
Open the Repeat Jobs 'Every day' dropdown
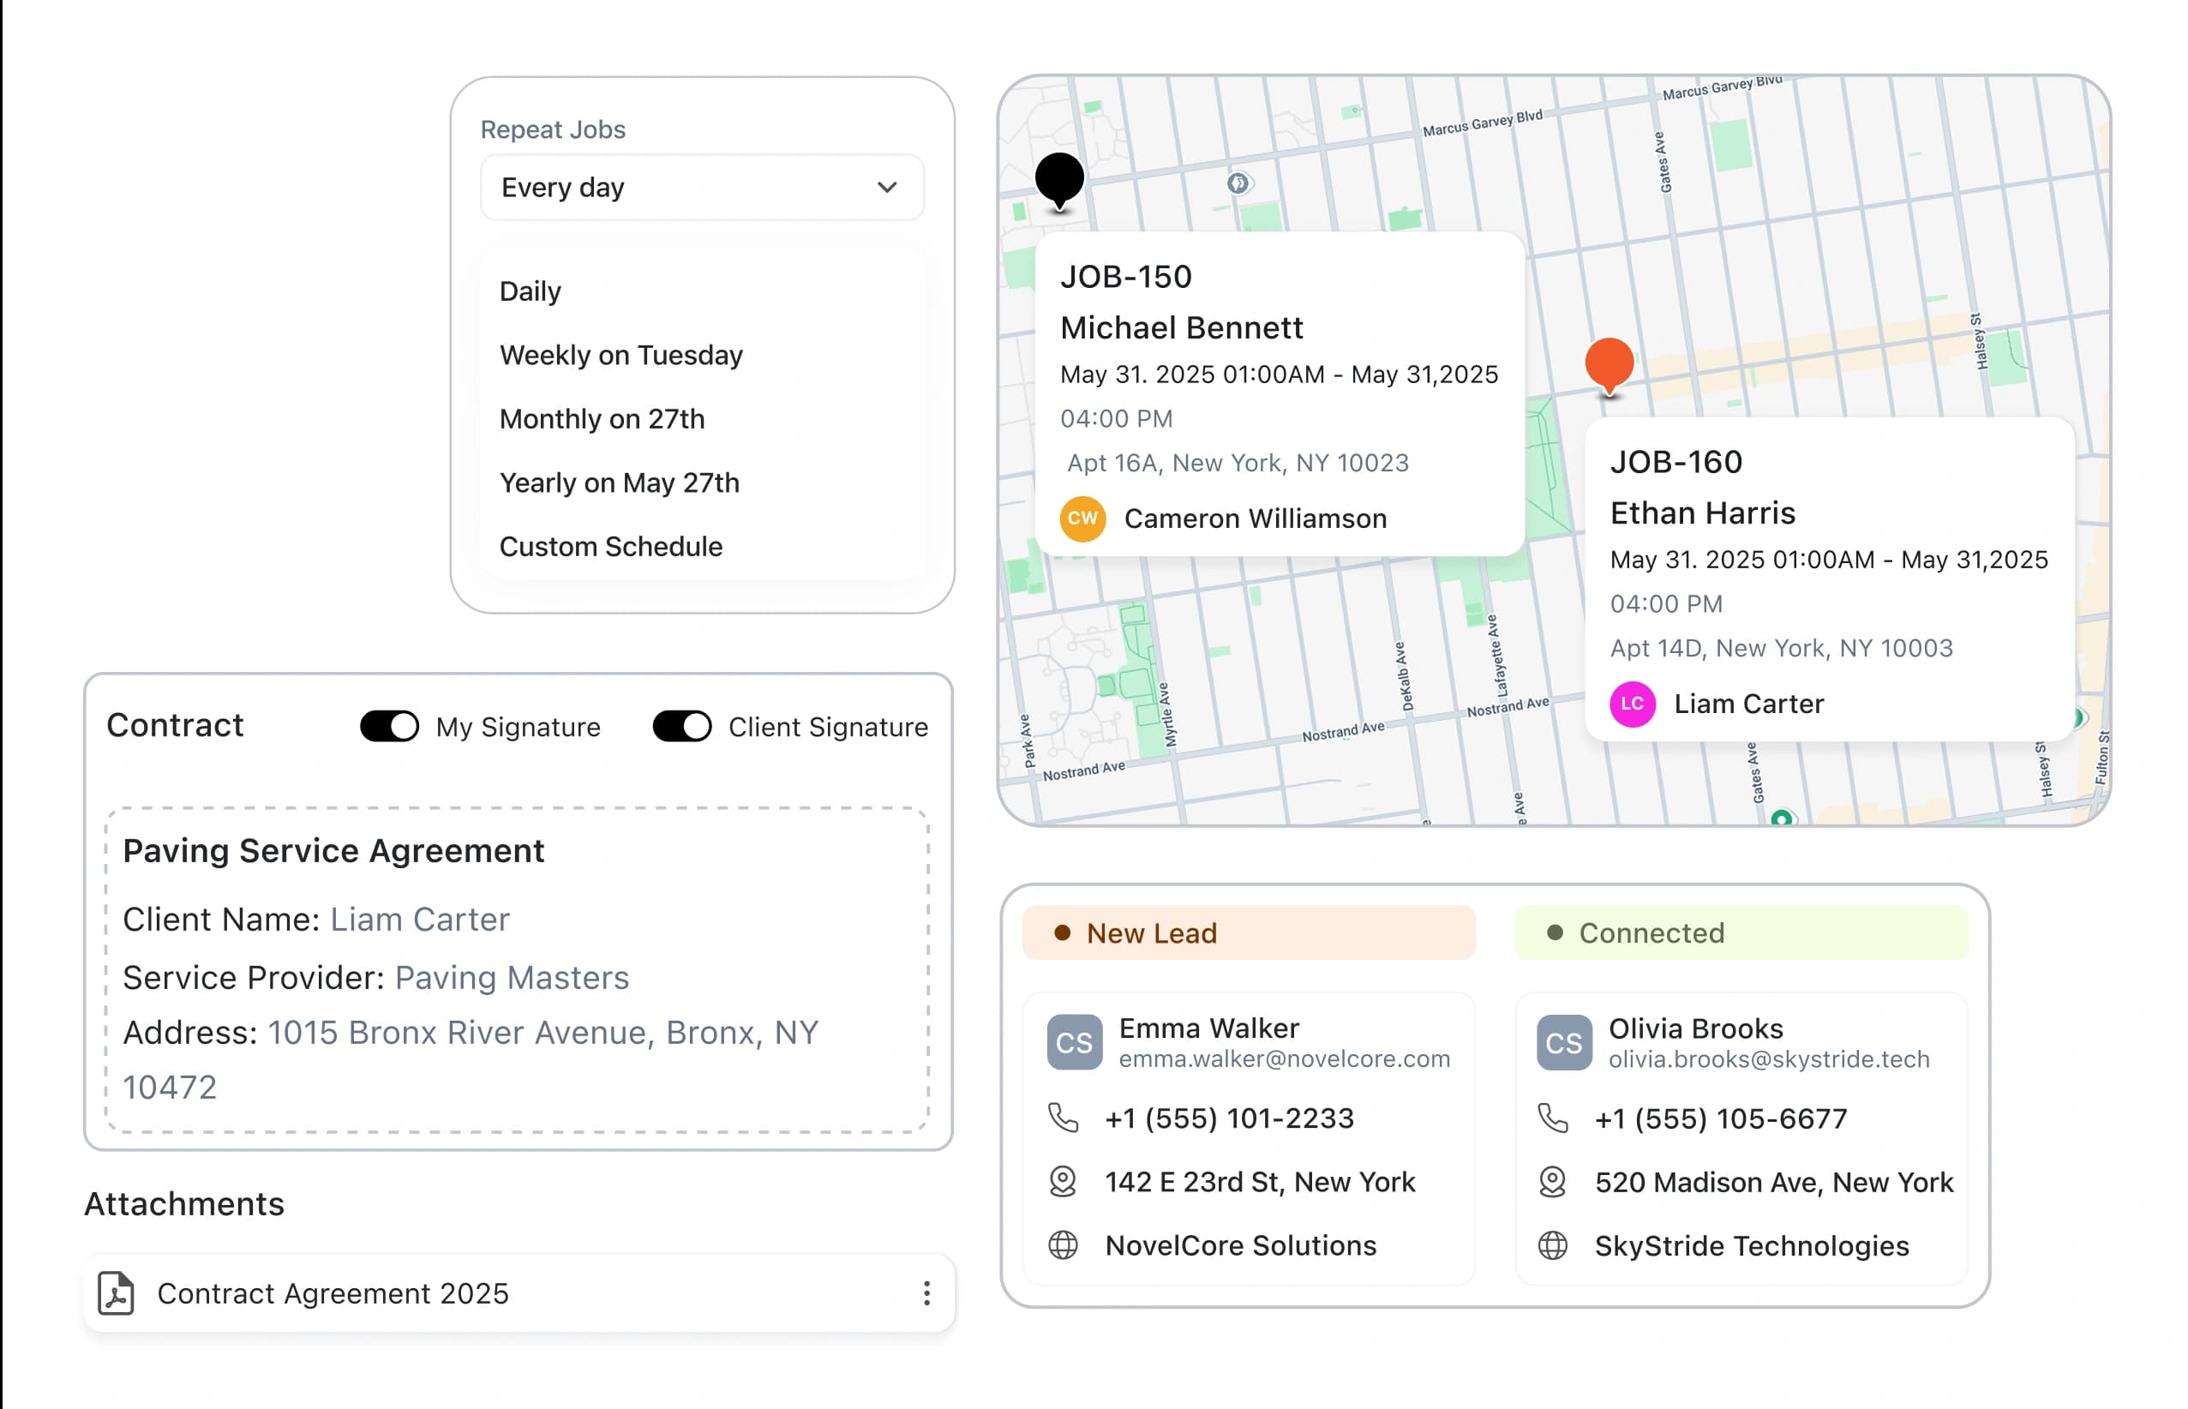point(701,188)
